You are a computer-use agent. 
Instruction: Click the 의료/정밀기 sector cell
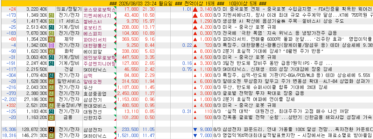[69, 9]
